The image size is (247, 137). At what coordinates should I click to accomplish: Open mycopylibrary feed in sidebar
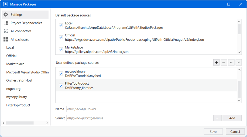16,97
